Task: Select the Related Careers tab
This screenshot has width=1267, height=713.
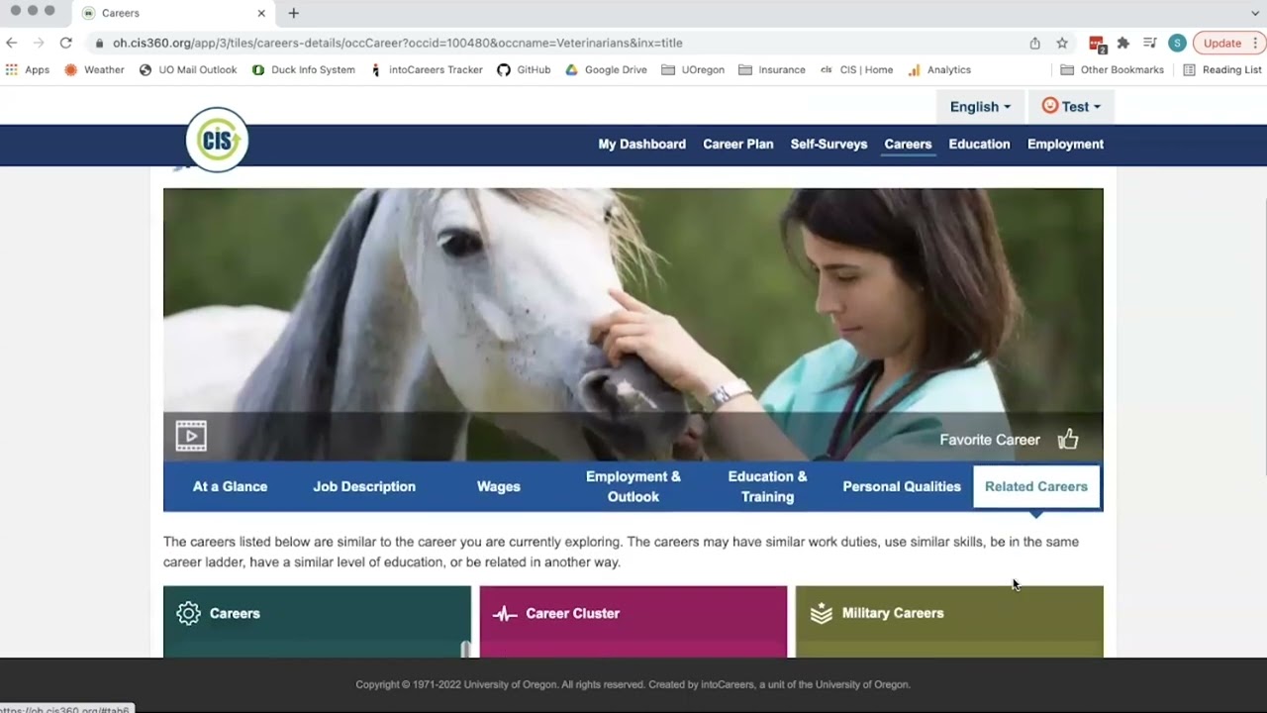Action: (1036, 486)
